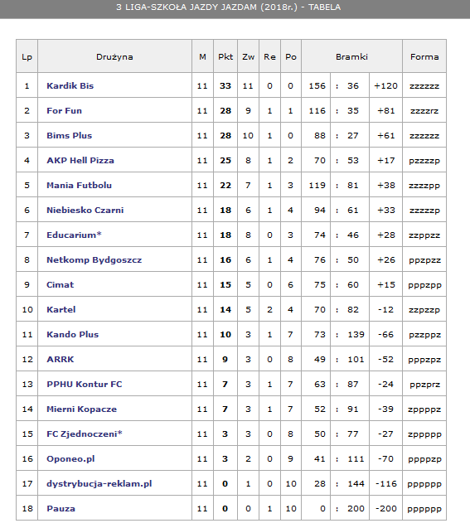This screenshot has height=528, width=470.
Task: Open the AKP Hell Pizza link
Action: click(80, 161)
